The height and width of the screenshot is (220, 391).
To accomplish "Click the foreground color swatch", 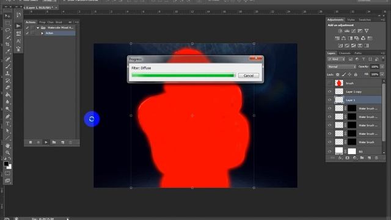I will click(6, 164).
